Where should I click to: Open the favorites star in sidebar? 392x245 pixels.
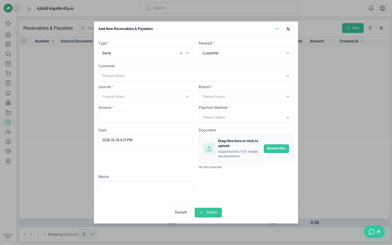8,23
